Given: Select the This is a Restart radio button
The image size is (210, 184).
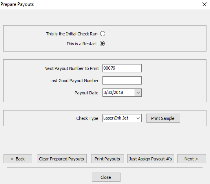Looking at the screenshot, I should pos(102,44).
